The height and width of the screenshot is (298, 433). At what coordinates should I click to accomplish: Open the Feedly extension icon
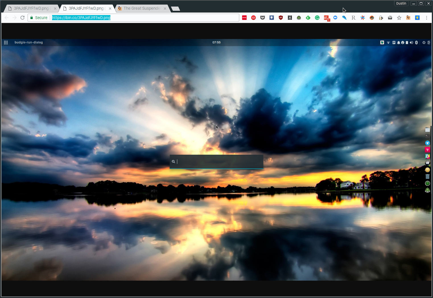coord(308,18)
